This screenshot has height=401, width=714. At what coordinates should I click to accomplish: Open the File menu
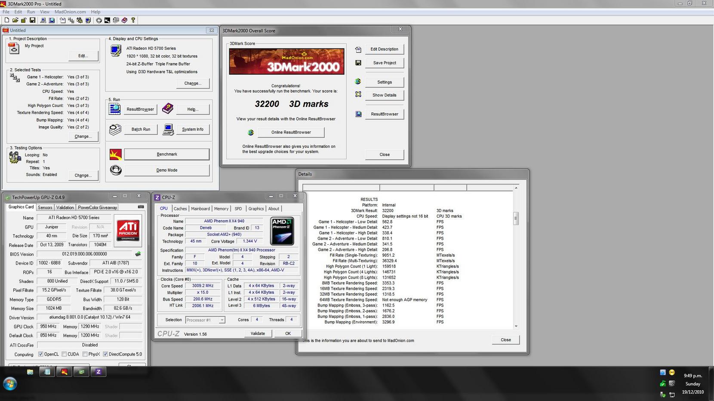[x=6, y=12]
